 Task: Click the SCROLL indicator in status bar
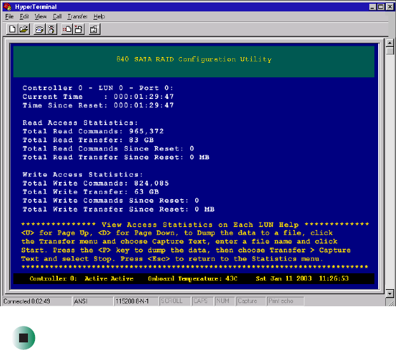[175, 301]
